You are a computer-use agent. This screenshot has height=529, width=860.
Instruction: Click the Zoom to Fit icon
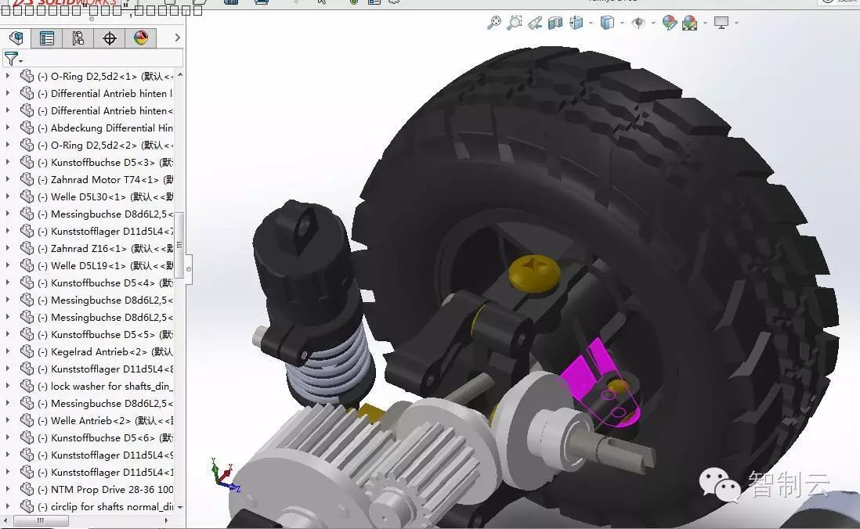coord(494,23)
